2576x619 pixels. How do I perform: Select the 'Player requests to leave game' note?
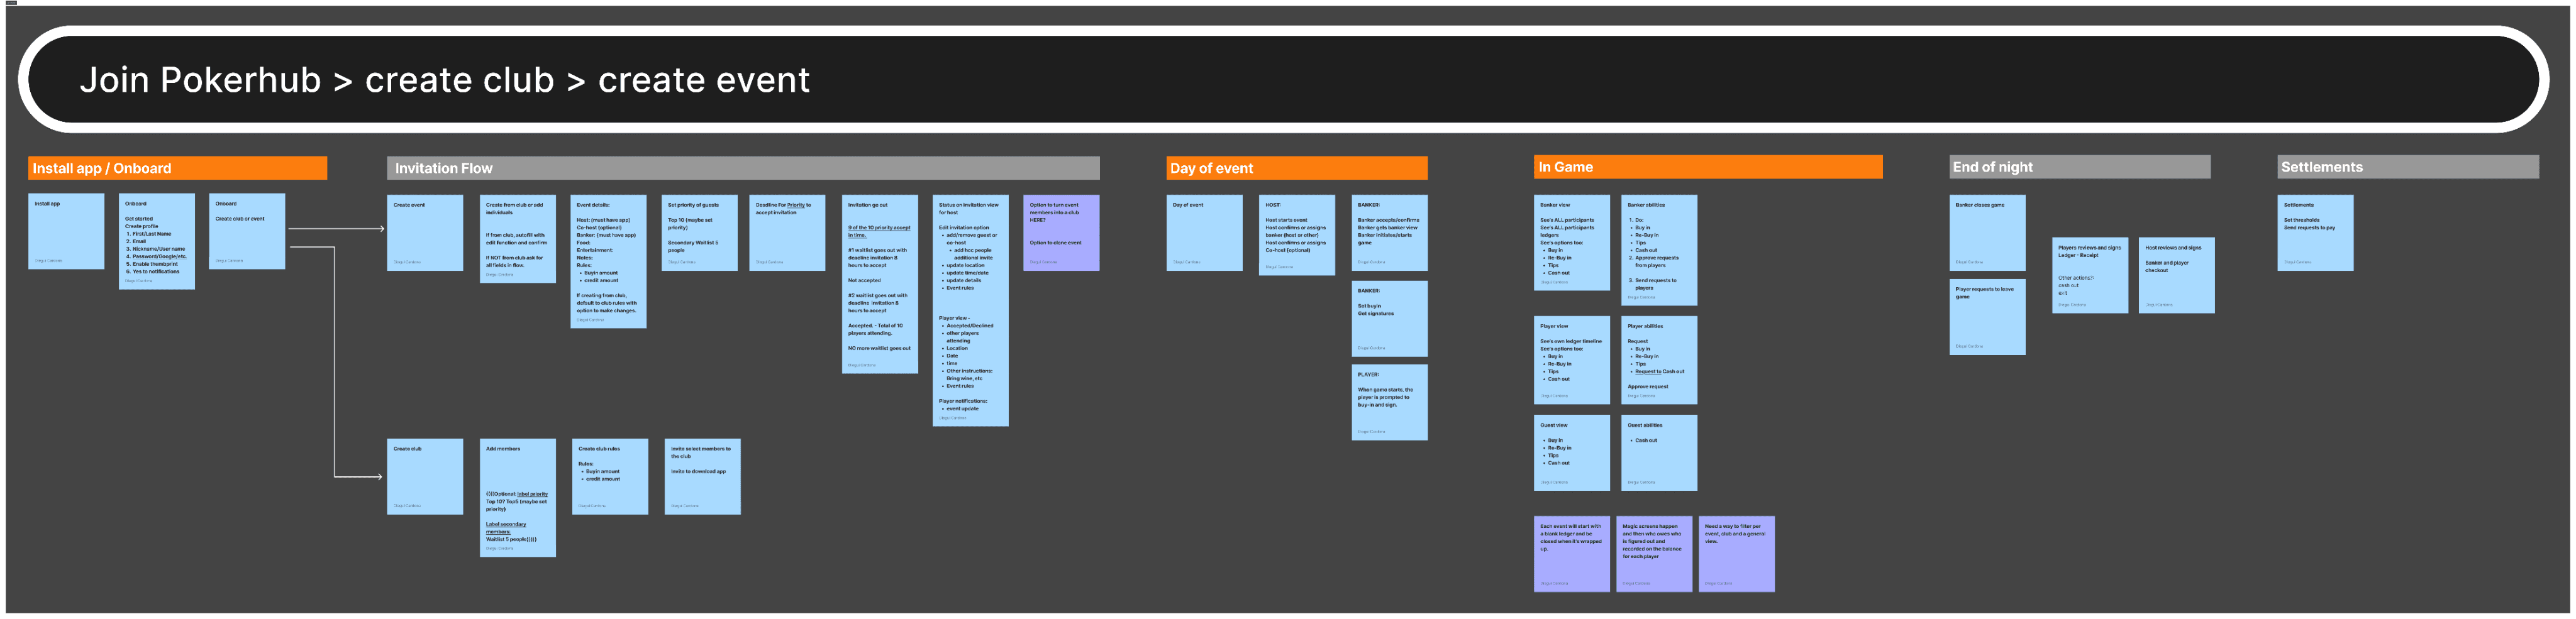point(1987,316)
